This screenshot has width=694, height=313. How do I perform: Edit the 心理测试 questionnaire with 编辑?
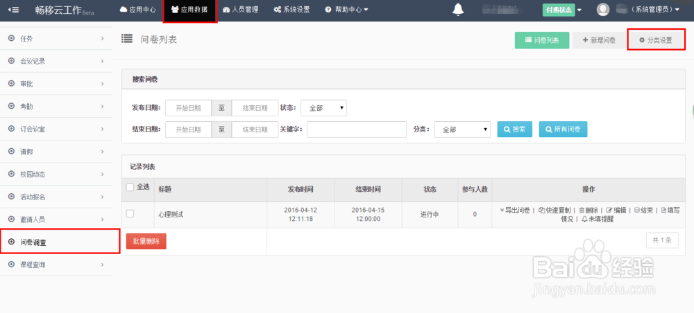click(x=616, y=211)
